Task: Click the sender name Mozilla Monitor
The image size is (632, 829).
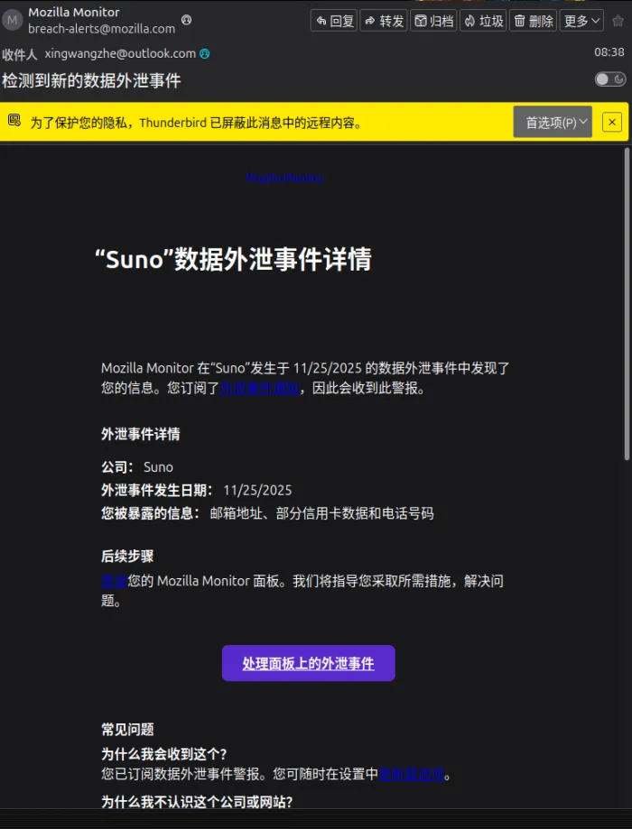Action: (74, 12)
